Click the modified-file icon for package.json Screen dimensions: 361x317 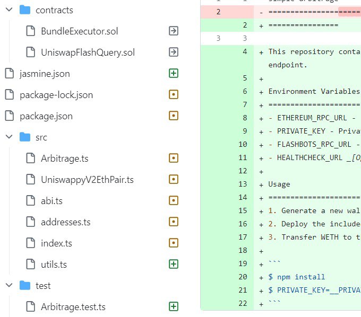pyautogui.click(x=174, y=116)
